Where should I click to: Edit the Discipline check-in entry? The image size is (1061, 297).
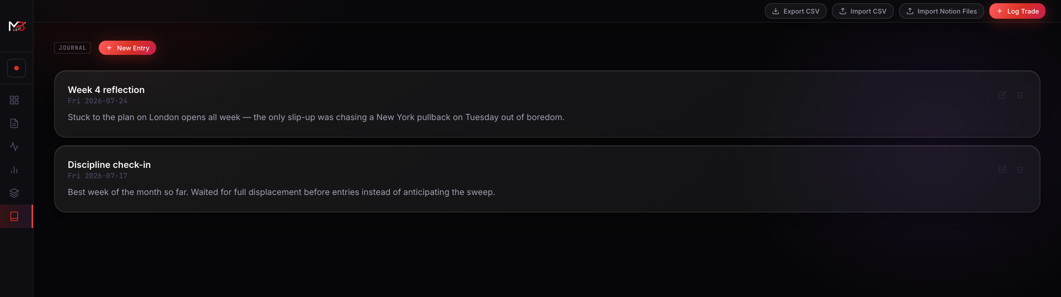click(1002, 170)
